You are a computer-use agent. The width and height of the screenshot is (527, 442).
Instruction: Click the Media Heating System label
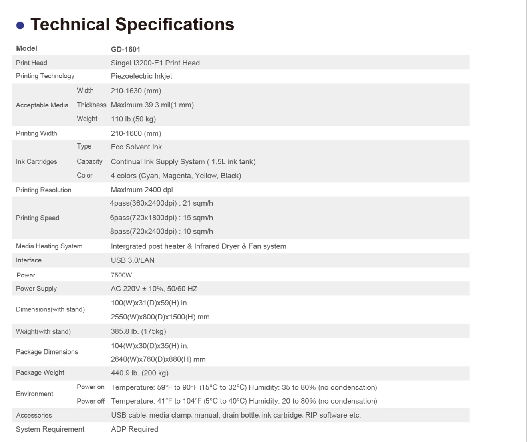click(x=49, y=246)
